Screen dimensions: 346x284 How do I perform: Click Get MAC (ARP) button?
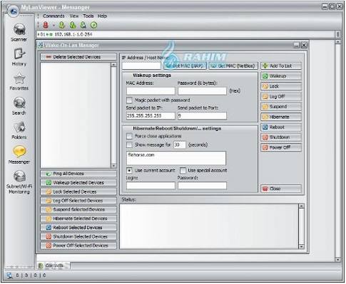tap(185, 65)
